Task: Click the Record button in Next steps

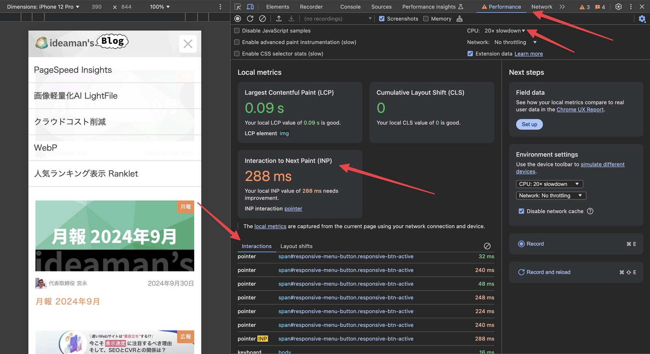Action: point(576,244)
